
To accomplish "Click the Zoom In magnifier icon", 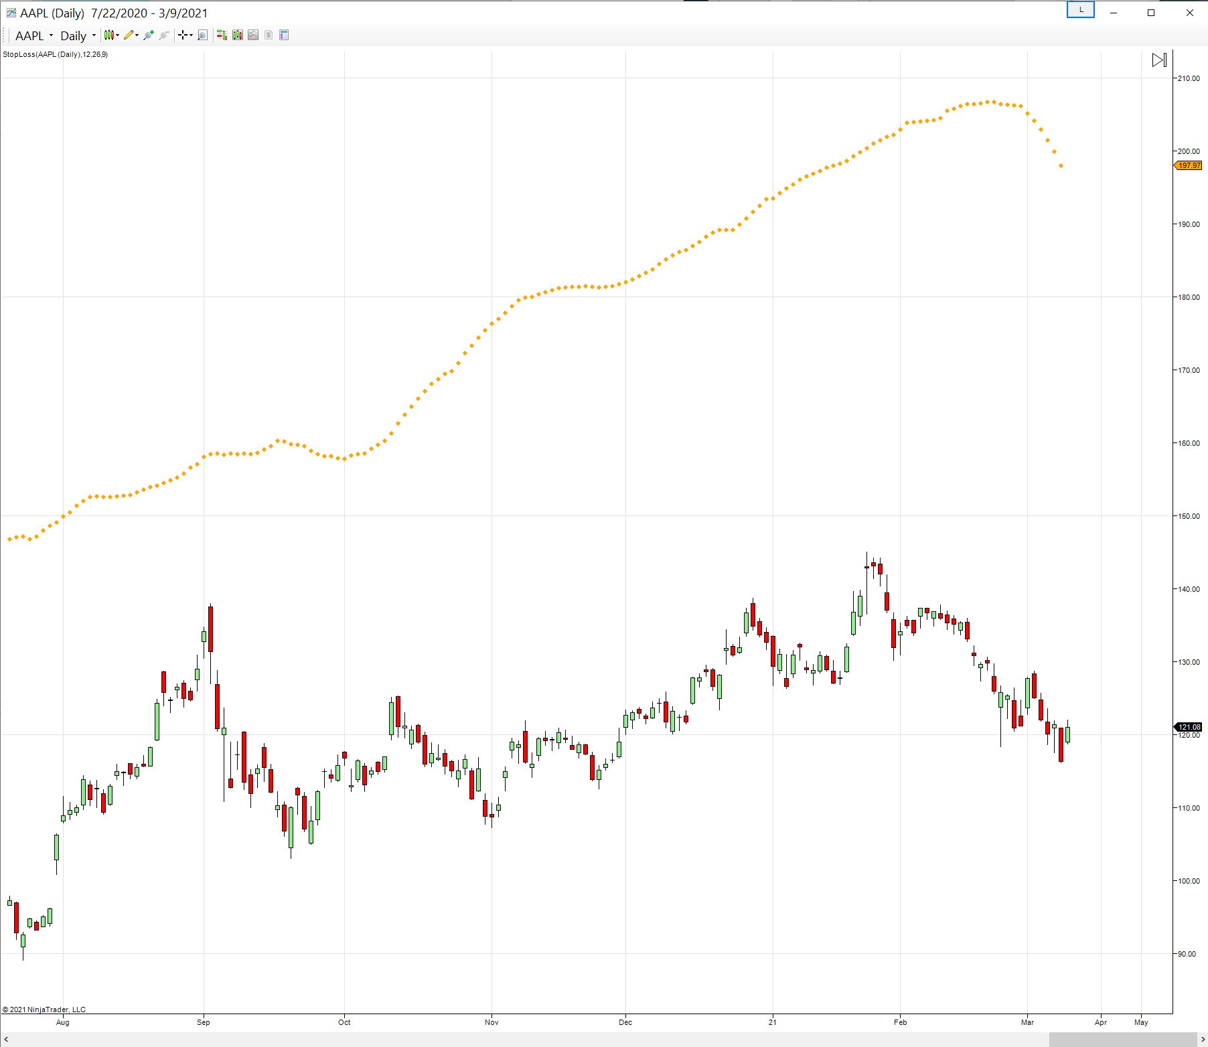I will click(149, 35).
